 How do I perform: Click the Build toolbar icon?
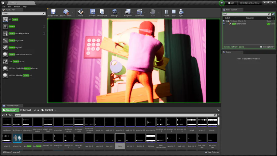click(153, 13)
